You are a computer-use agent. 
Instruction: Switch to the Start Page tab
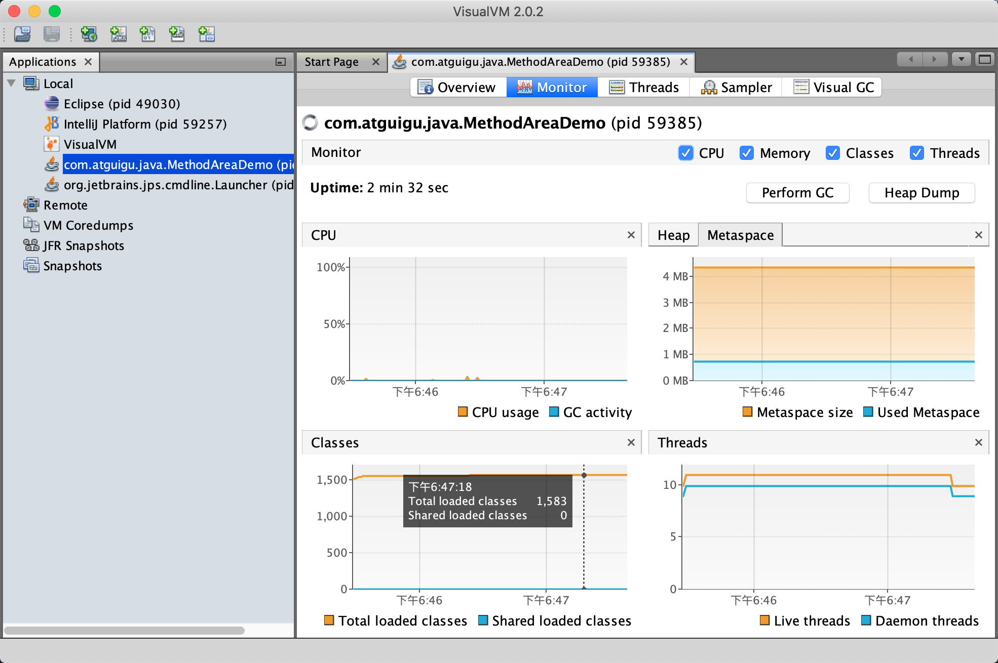point(331,62)
